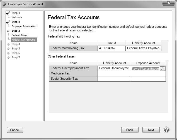Expand Step 6 in the sidebar
Screen dimensions: 177x140
pyautogui.click(x=16, y=53)
